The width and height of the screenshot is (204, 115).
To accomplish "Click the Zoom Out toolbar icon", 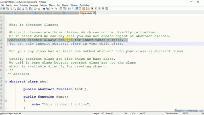I will [x=56, y=9].
